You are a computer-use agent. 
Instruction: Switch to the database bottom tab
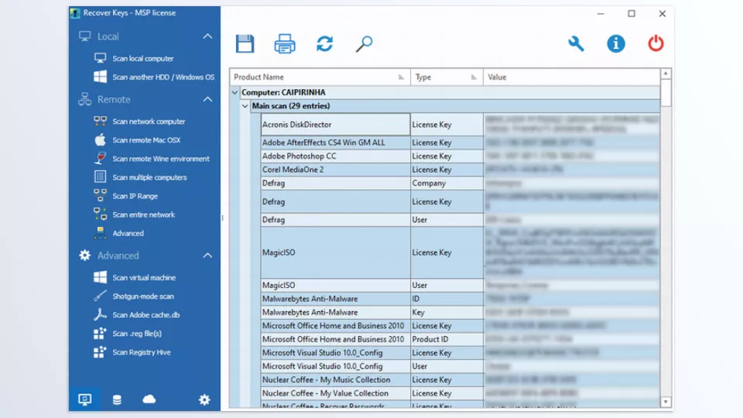click(117, 400)
